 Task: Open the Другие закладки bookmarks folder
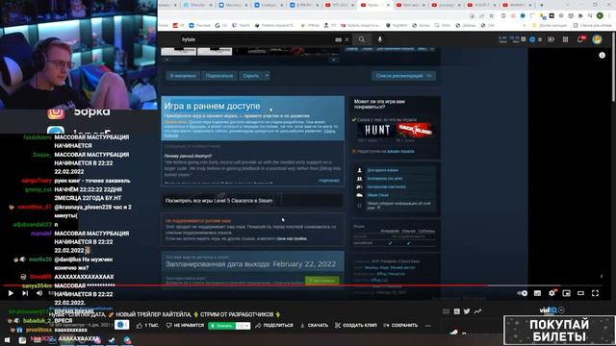coord(550,25)
